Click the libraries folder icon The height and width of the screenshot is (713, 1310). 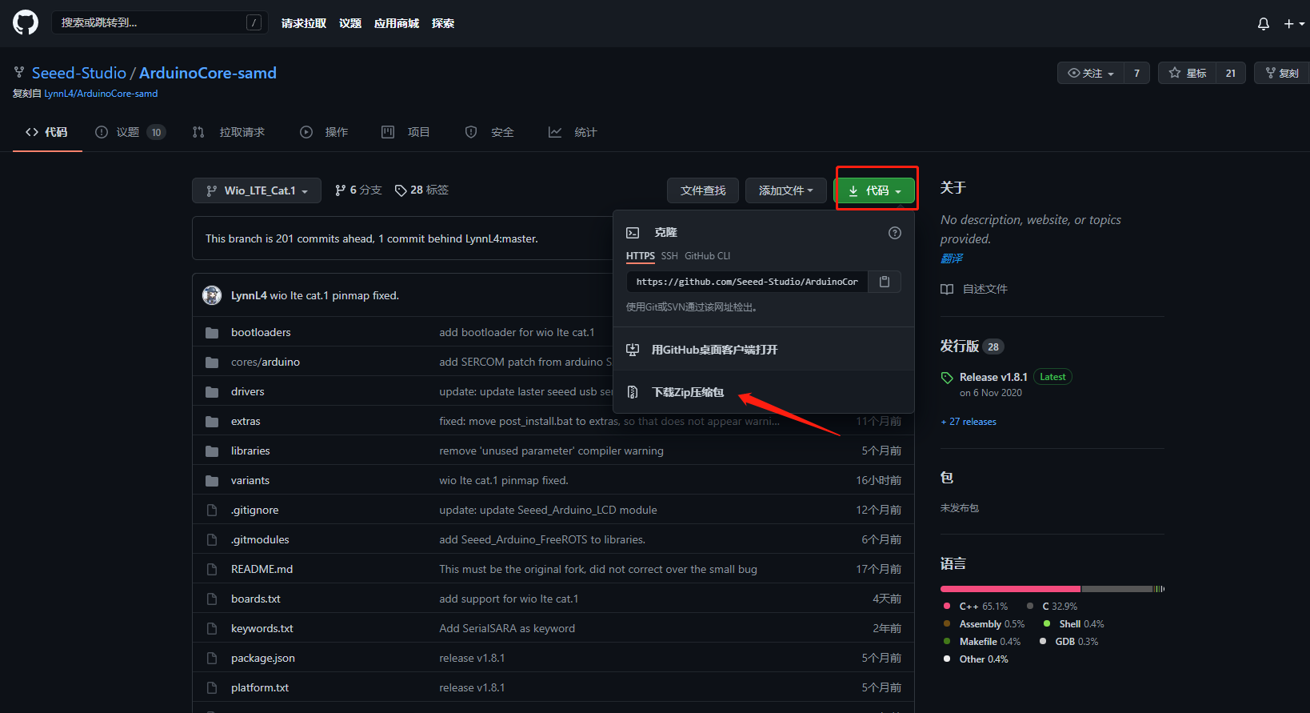tap(212, 451)
